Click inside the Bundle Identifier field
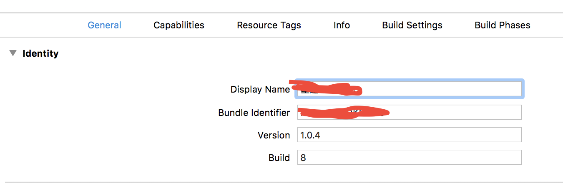 point(450,112)
